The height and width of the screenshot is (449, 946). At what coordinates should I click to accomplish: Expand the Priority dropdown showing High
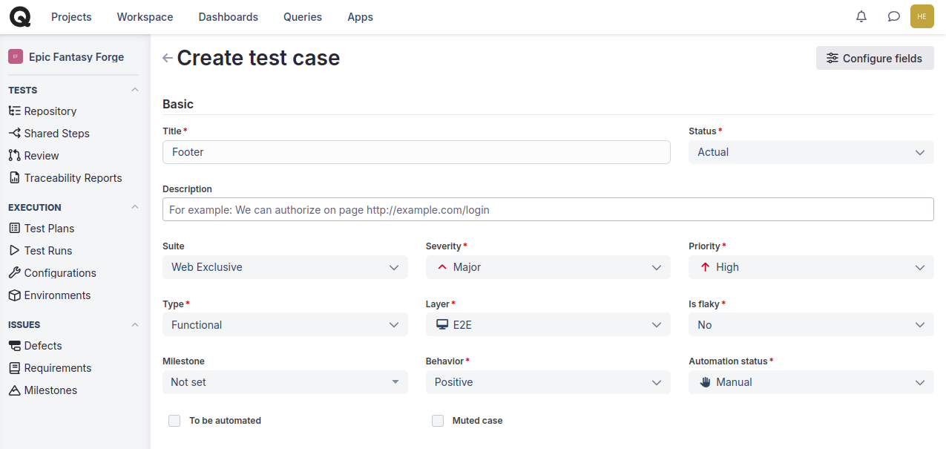coord(810,267)
